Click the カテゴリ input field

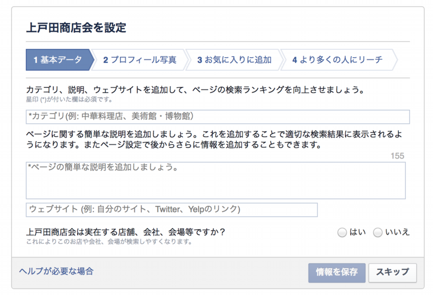click(x=217, y=116)
